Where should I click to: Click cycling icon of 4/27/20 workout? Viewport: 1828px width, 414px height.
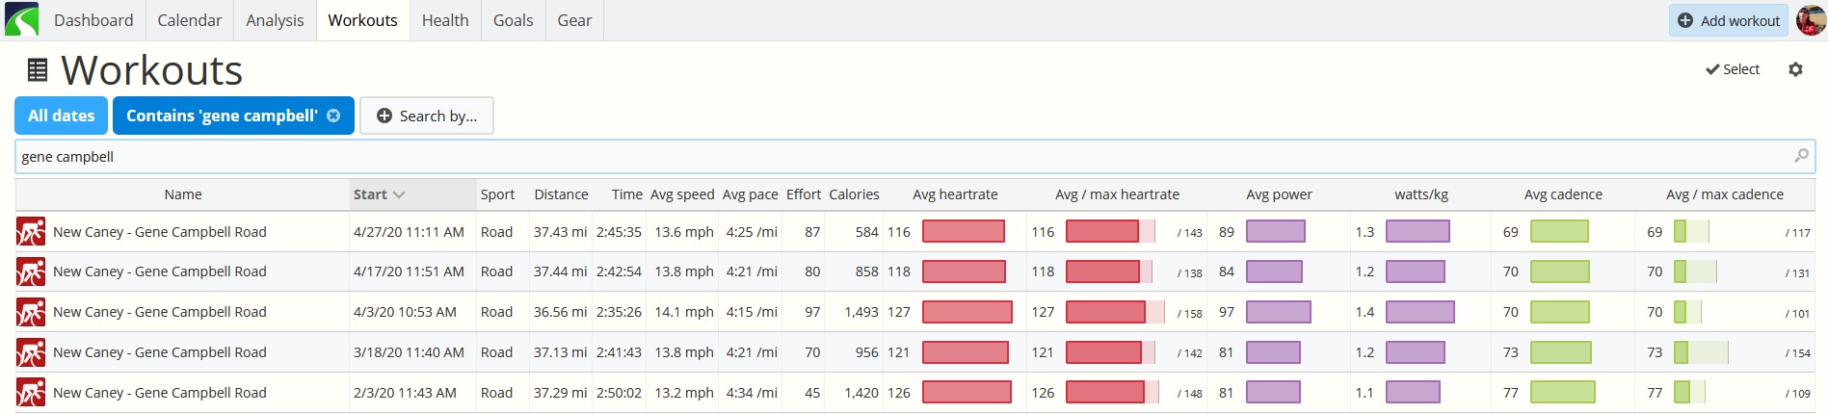tap(31, 232)
